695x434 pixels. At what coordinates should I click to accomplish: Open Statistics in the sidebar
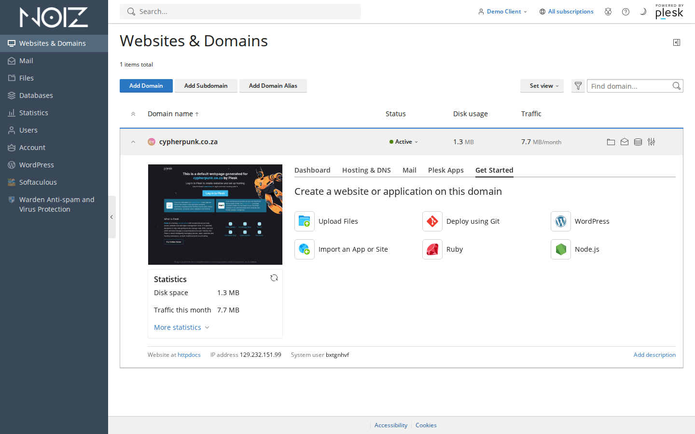[54, 113]
